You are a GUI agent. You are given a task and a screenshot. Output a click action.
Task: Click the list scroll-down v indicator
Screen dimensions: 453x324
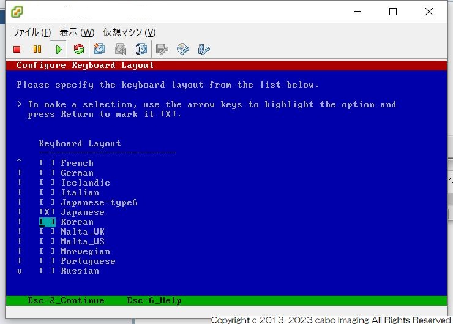click(20, 271)
